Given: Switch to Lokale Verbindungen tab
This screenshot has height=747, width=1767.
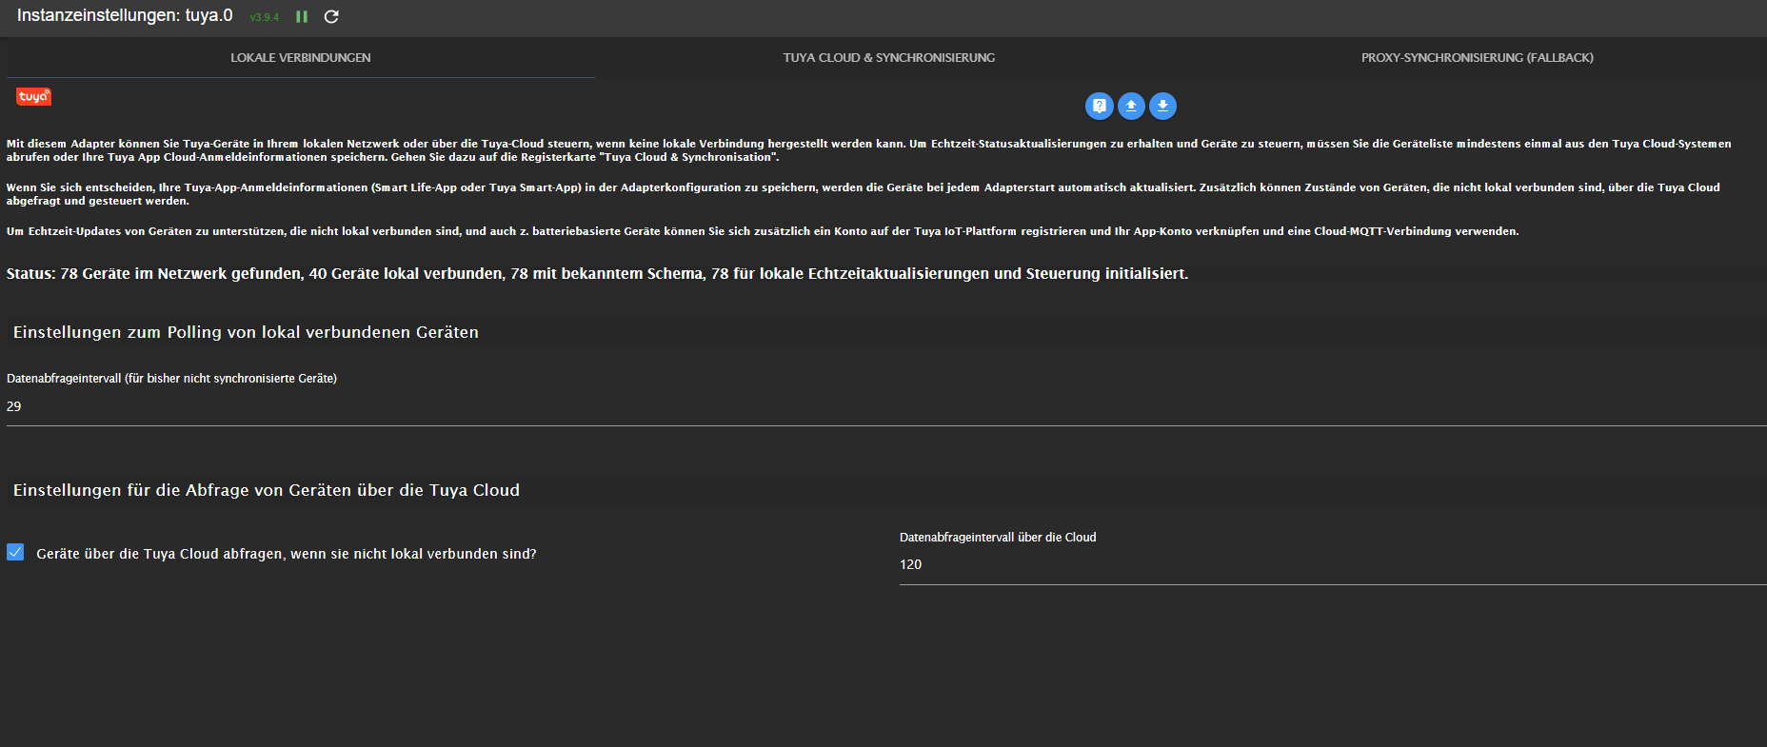Looking at the screenshot, I should click(301, 58).
